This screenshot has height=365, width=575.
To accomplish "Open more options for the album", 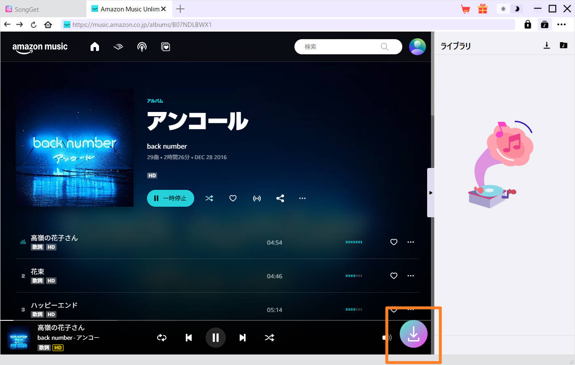I will coord(302,198).
